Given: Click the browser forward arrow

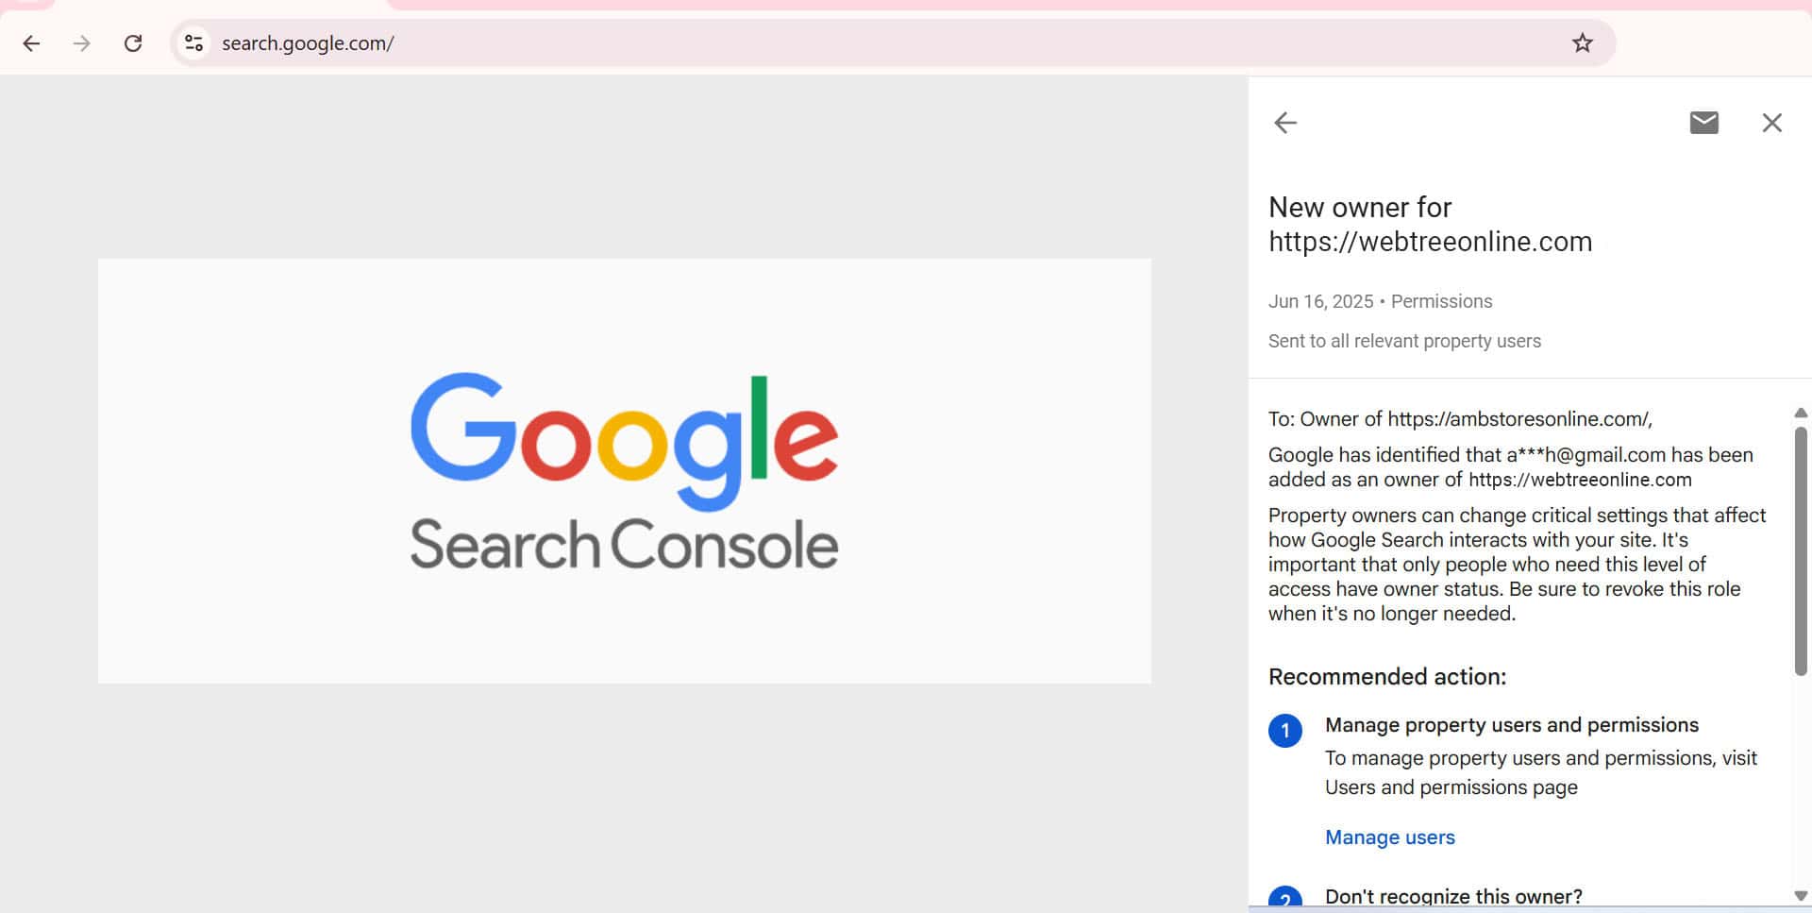Looking at the screenshot, I should pos(82,43).
